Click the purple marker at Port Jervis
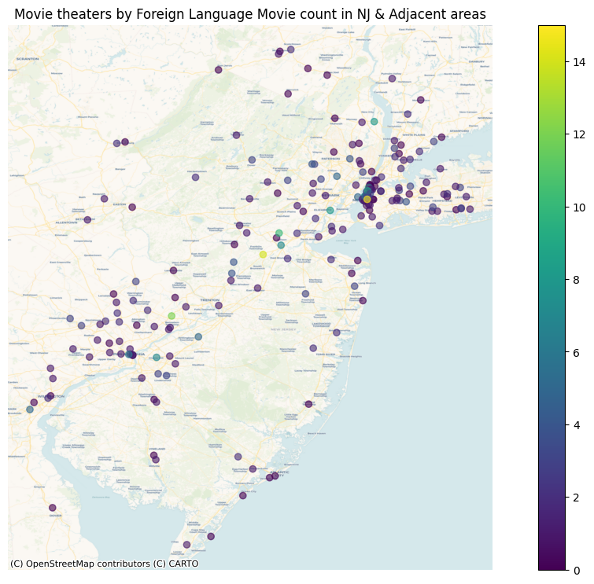 point(219,70)
